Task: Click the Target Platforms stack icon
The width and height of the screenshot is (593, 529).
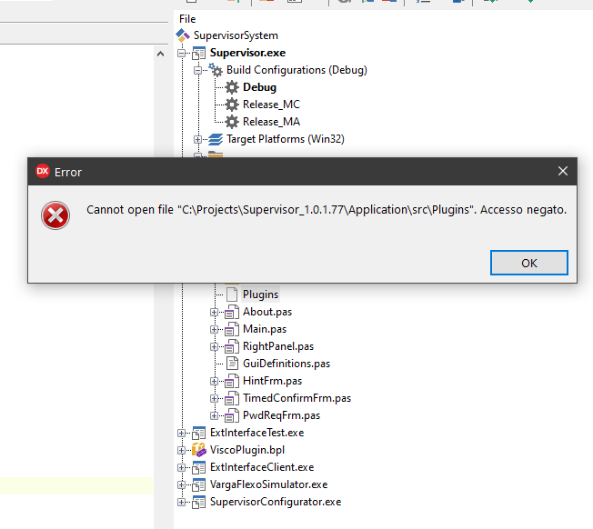Action: (x=216, y=139)
